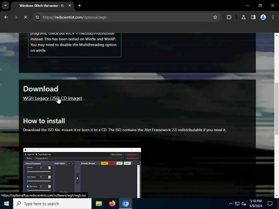View site information icon in address bar
The width and height of the screenshot is (279, 209).
tap(37, 17)
